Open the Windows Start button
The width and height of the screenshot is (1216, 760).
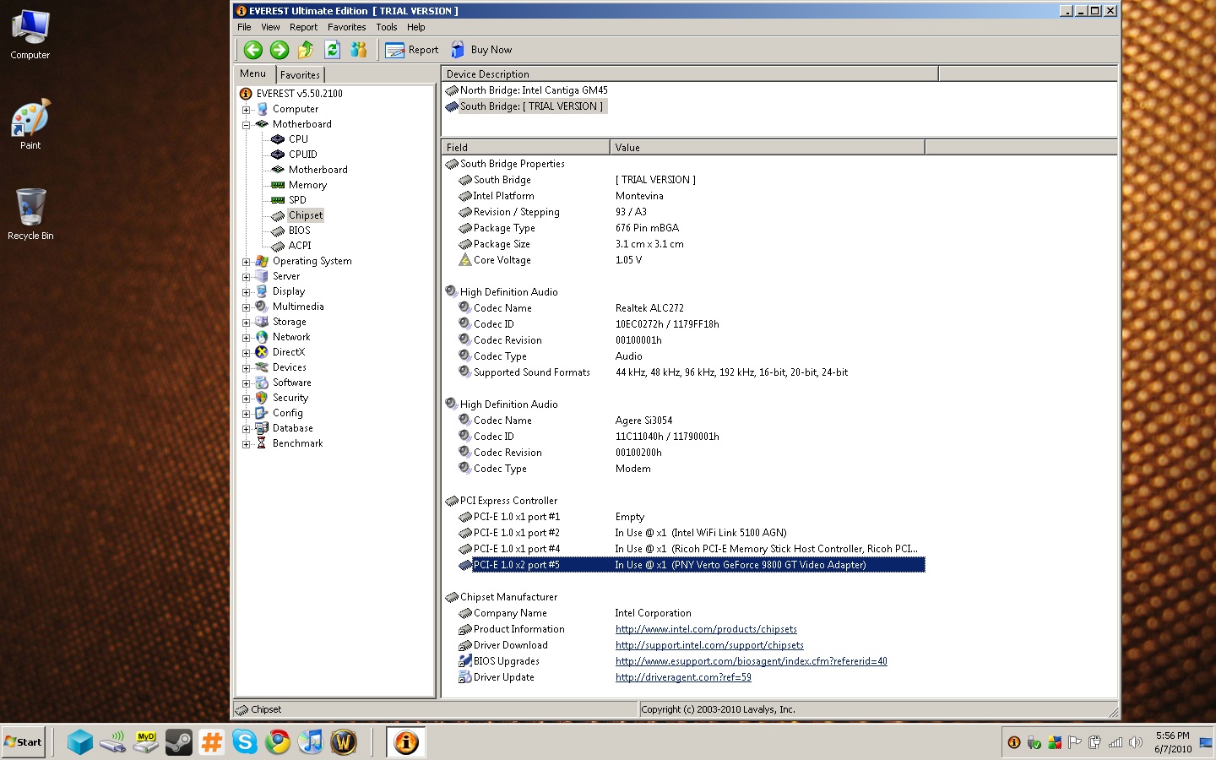pyautogui.click(x=24, y=742)
